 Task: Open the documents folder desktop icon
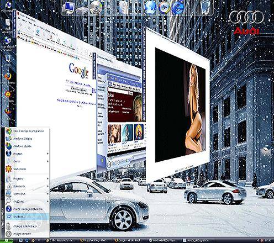click(8, 26)
